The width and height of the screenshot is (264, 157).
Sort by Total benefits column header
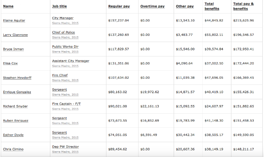(212, 6)
